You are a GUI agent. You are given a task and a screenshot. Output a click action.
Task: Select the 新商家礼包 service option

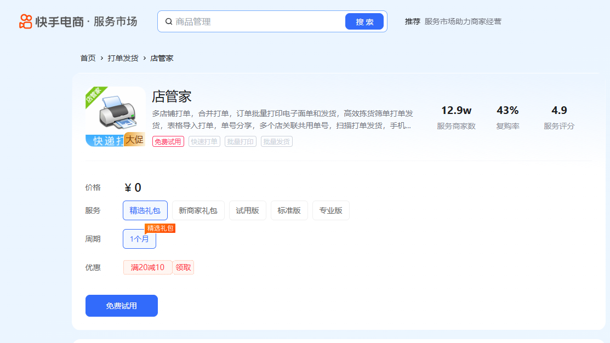coord(198,210)
